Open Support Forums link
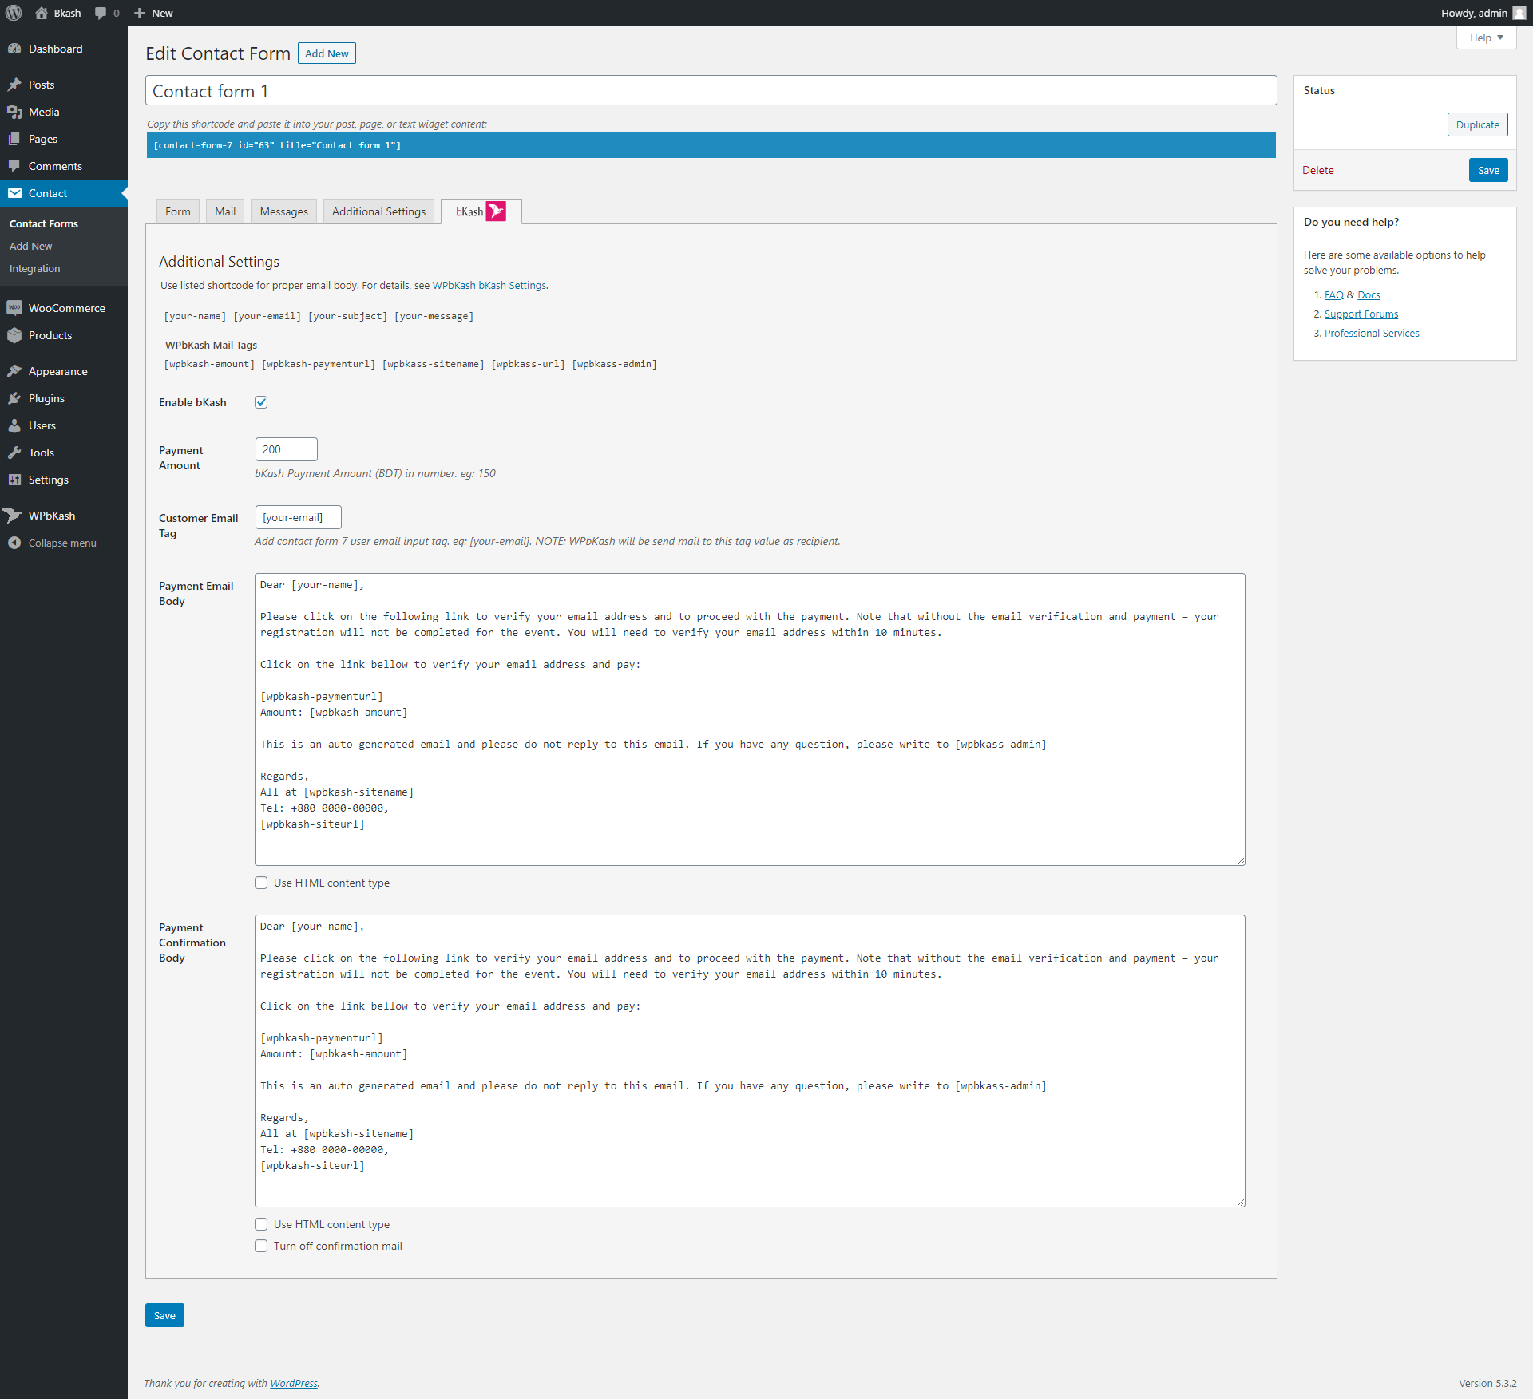 click(x=1361, y=314)
